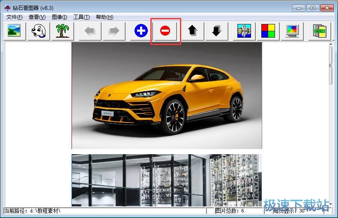Click the landscape picture toolbar icon
This screenshot has height=218, width=338.
[x=14, y=31]
